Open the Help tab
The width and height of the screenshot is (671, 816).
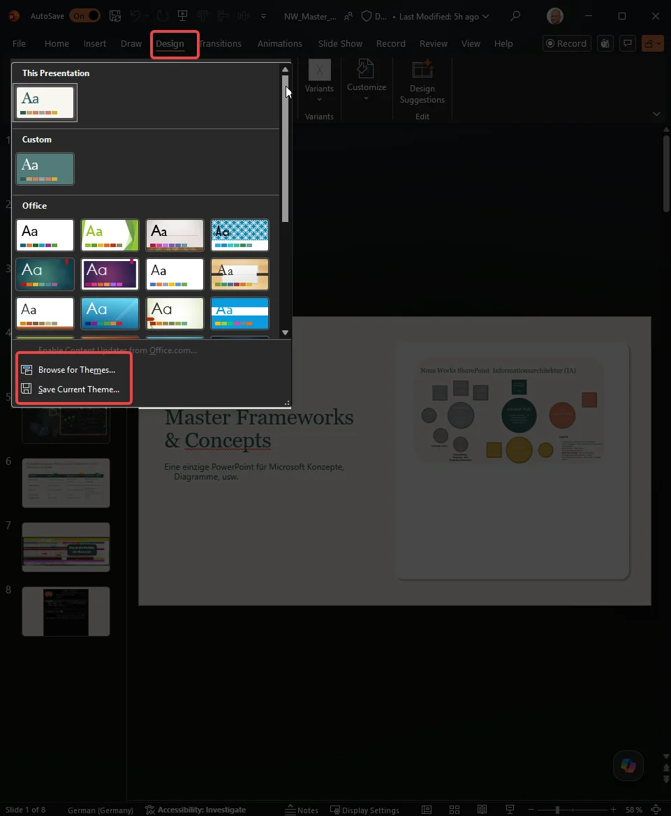click(x=503, y=44)
